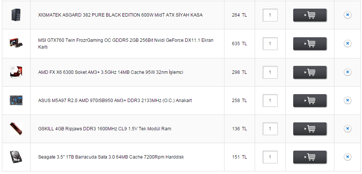Viewport: 362px width, 174px height.
Task: Remove AMD FX X6 6300 from list
Action: [x=348, y=72]
